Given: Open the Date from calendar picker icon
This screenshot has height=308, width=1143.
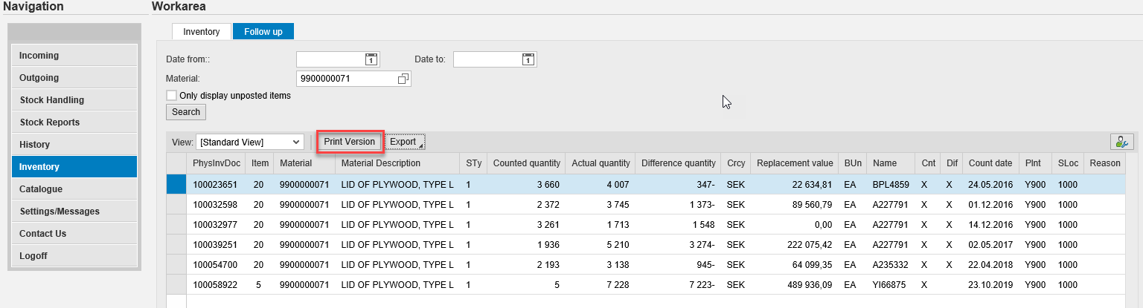Looking at the screenshot, I should tap(371, 59).
